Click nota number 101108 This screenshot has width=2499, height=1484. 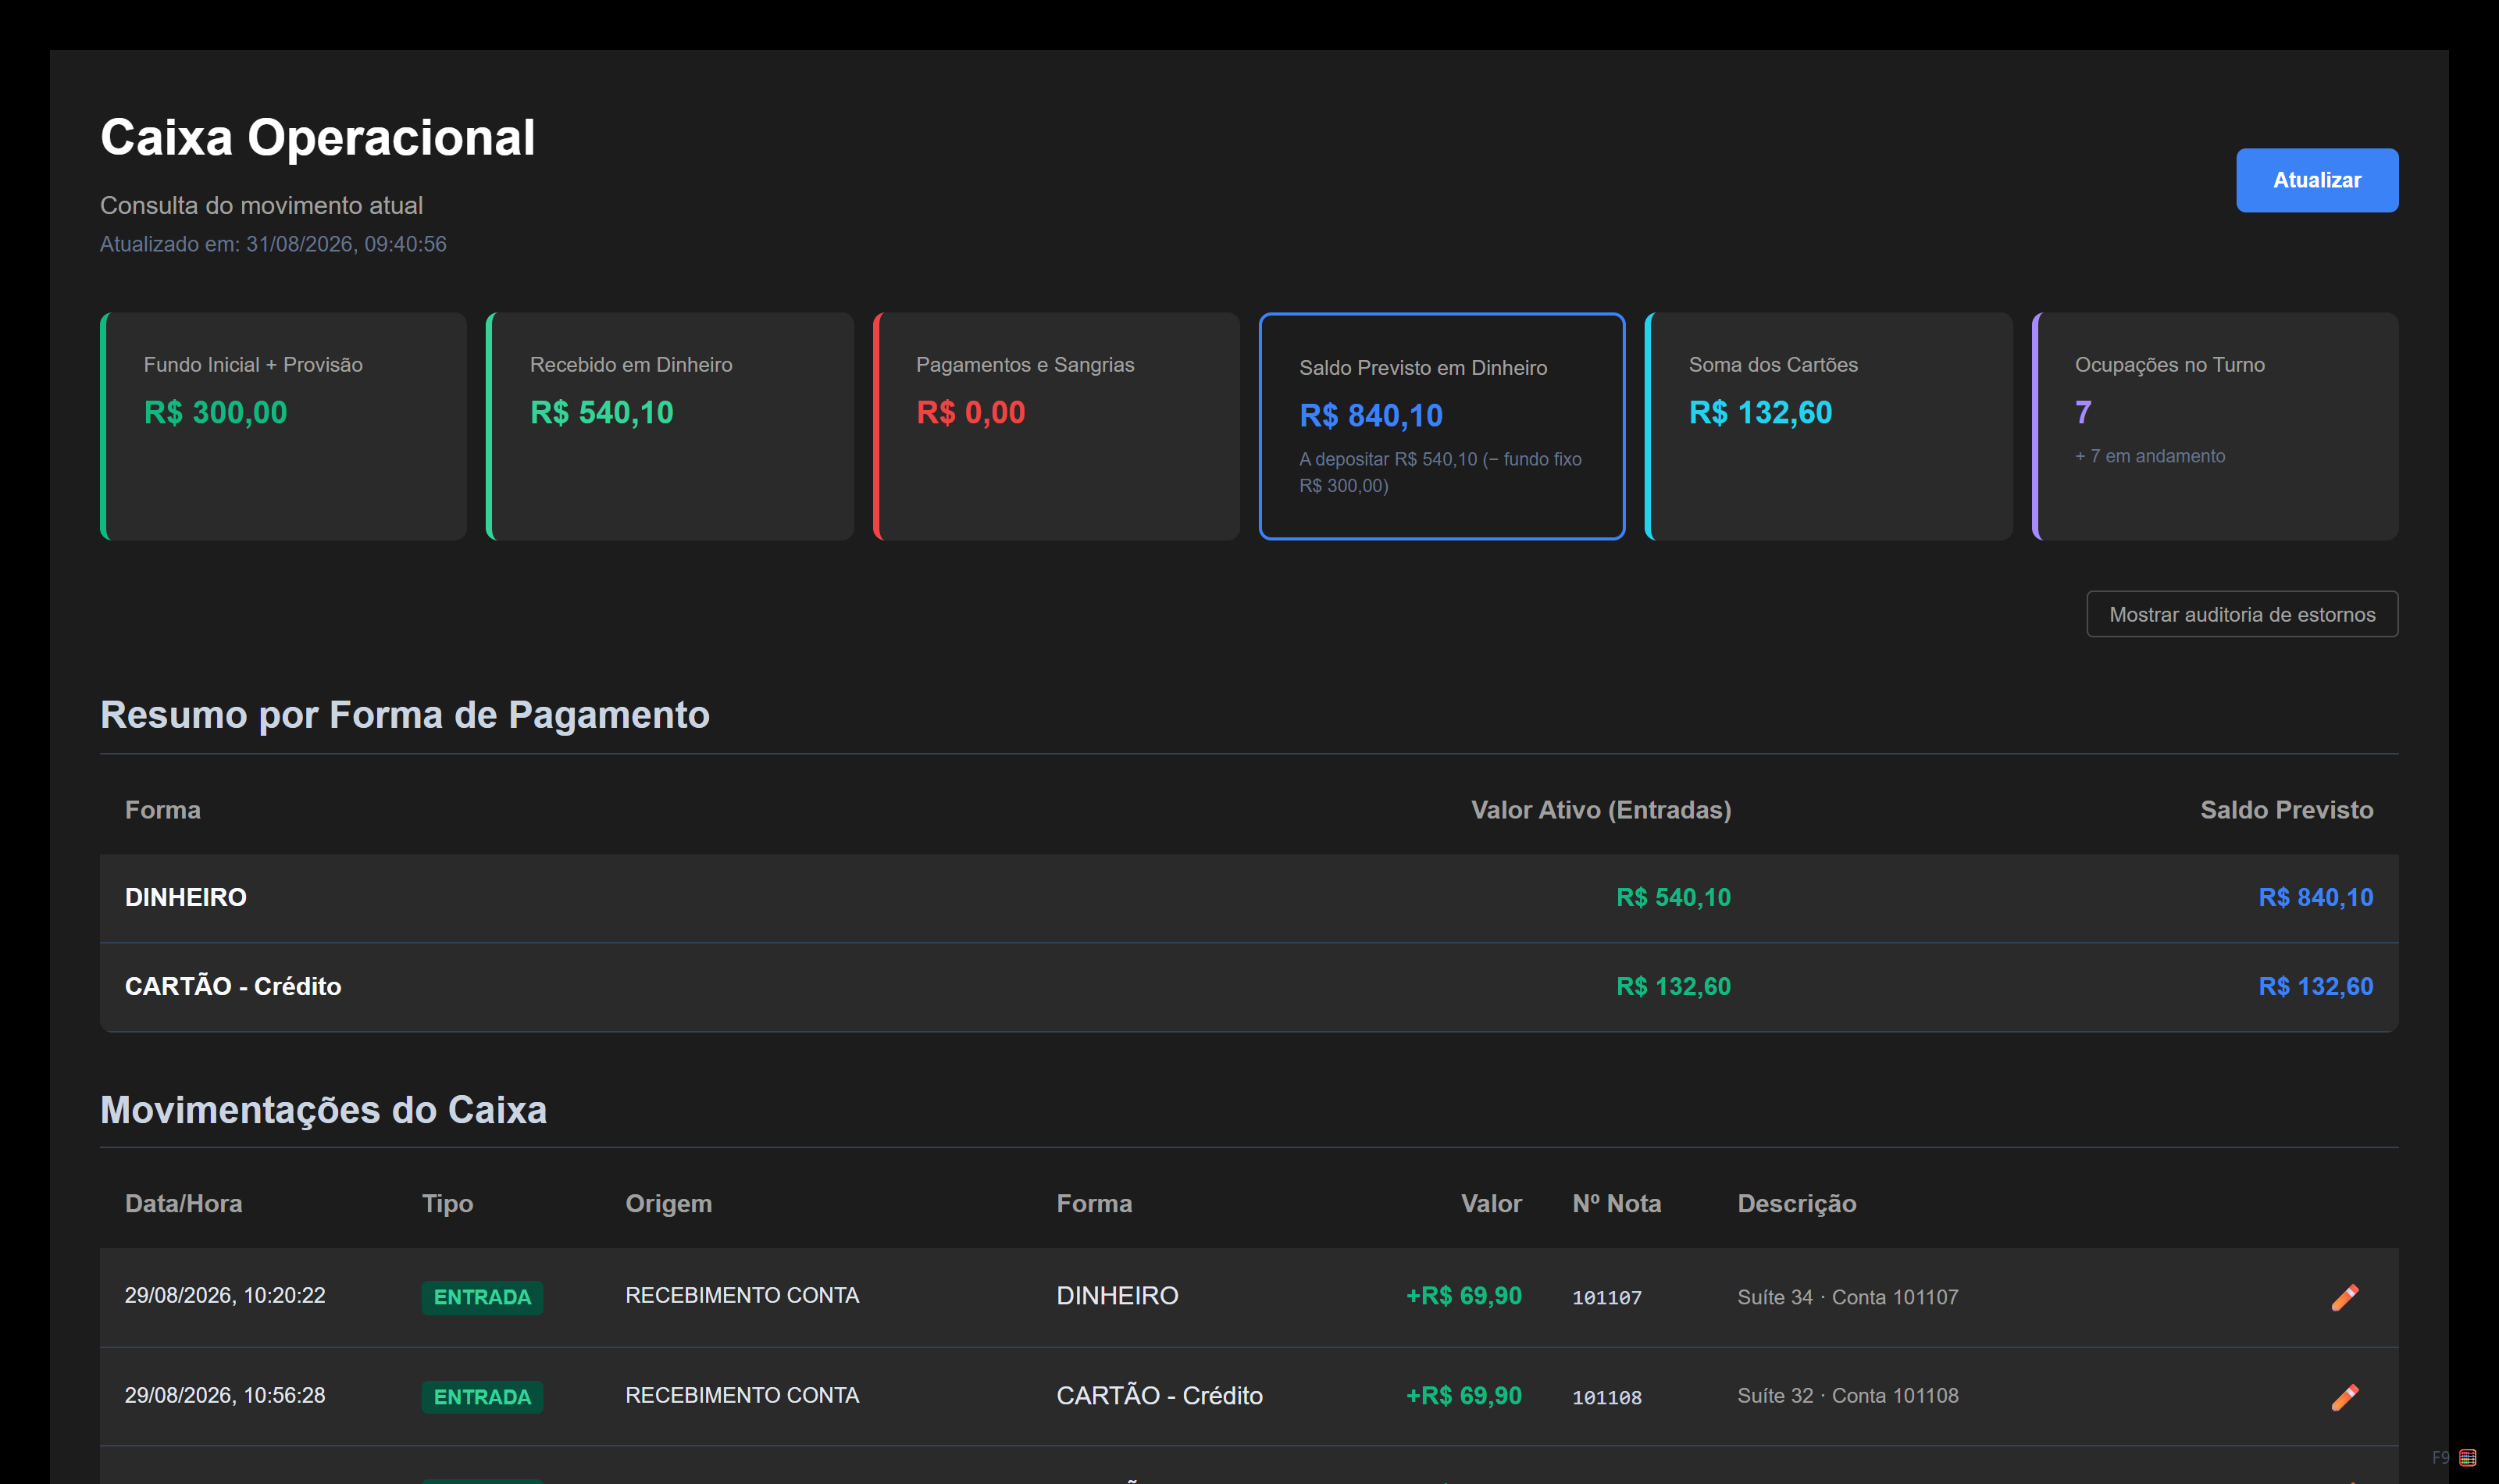[1606, 1397]
